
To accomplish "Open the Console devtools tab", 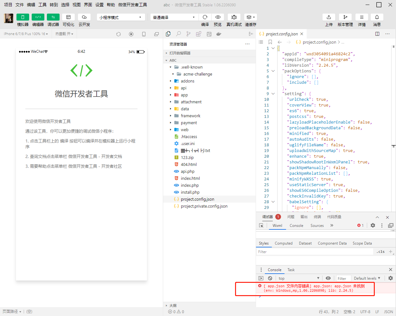I will [297, 226].
